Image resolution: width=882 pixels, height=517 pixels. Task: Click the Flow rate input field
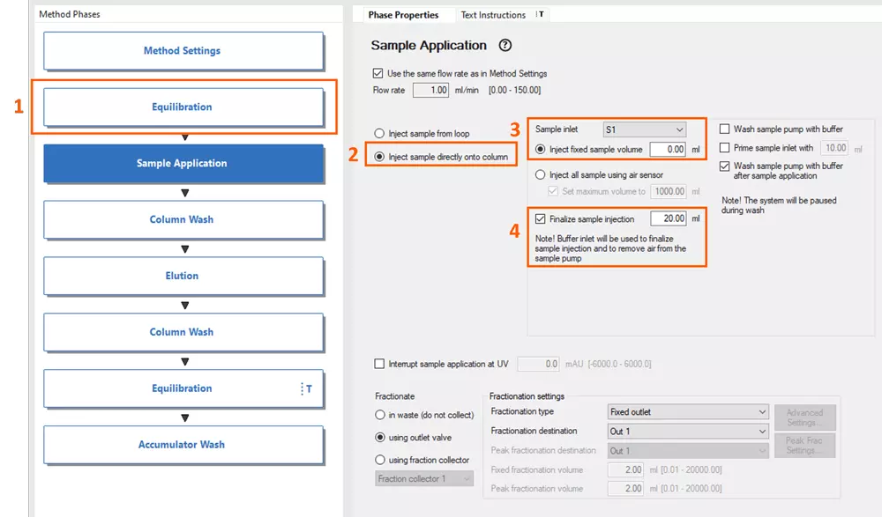click(x=431, y=90)
